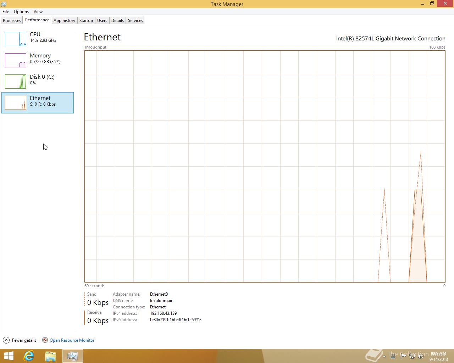Minimize the Task Manager window
The height and width of the screenshot is (363, 454).
(x=423, y=4)
